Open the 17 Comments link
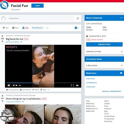The image size is (124, 124). [x=12, y=90]
